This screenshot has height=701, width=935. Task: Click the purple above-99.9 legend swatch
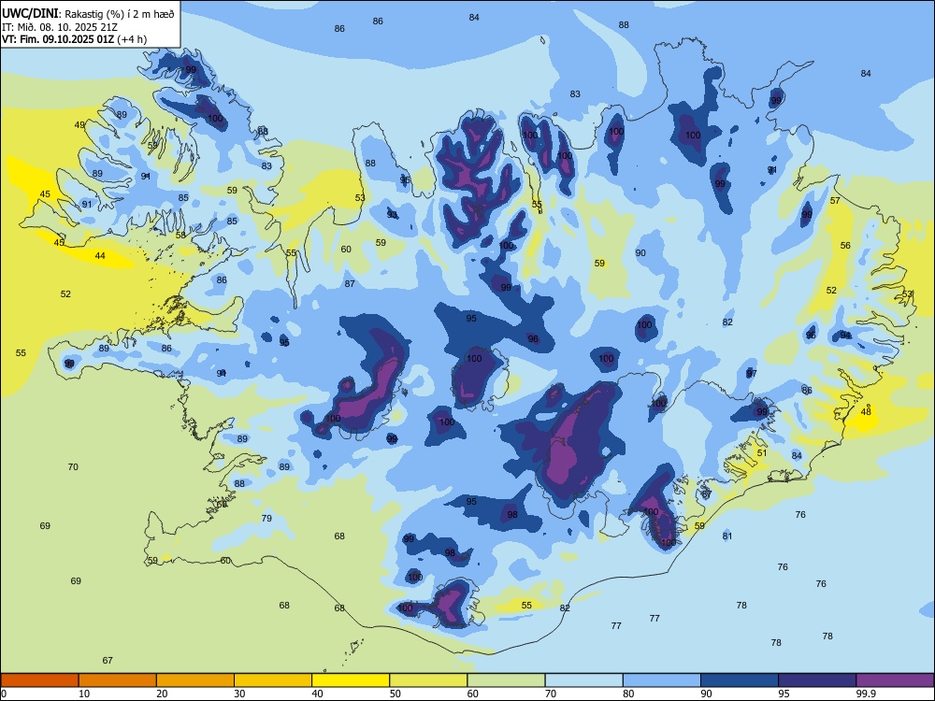click(895, 680)
